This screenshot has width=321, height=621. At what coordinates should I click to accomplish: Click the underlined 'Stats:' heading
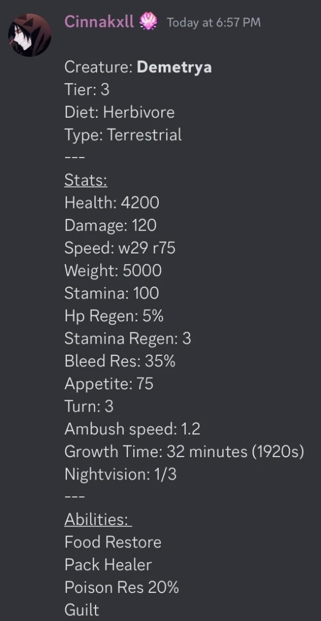click(x=86, y=180)
